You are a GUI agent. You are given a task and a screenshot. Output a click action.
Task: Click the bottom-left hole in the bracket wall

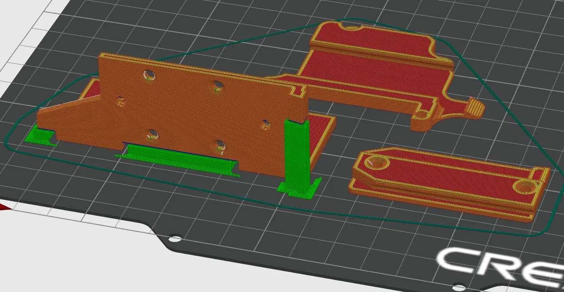pyautogui.click(x=152, y=134)
